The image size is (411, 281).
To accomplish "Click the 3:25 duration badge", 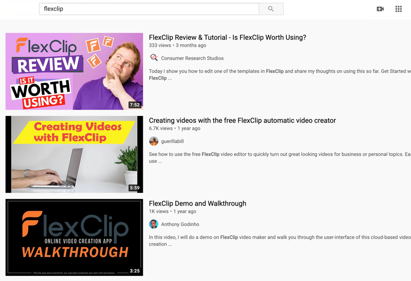I will (135, 271).
